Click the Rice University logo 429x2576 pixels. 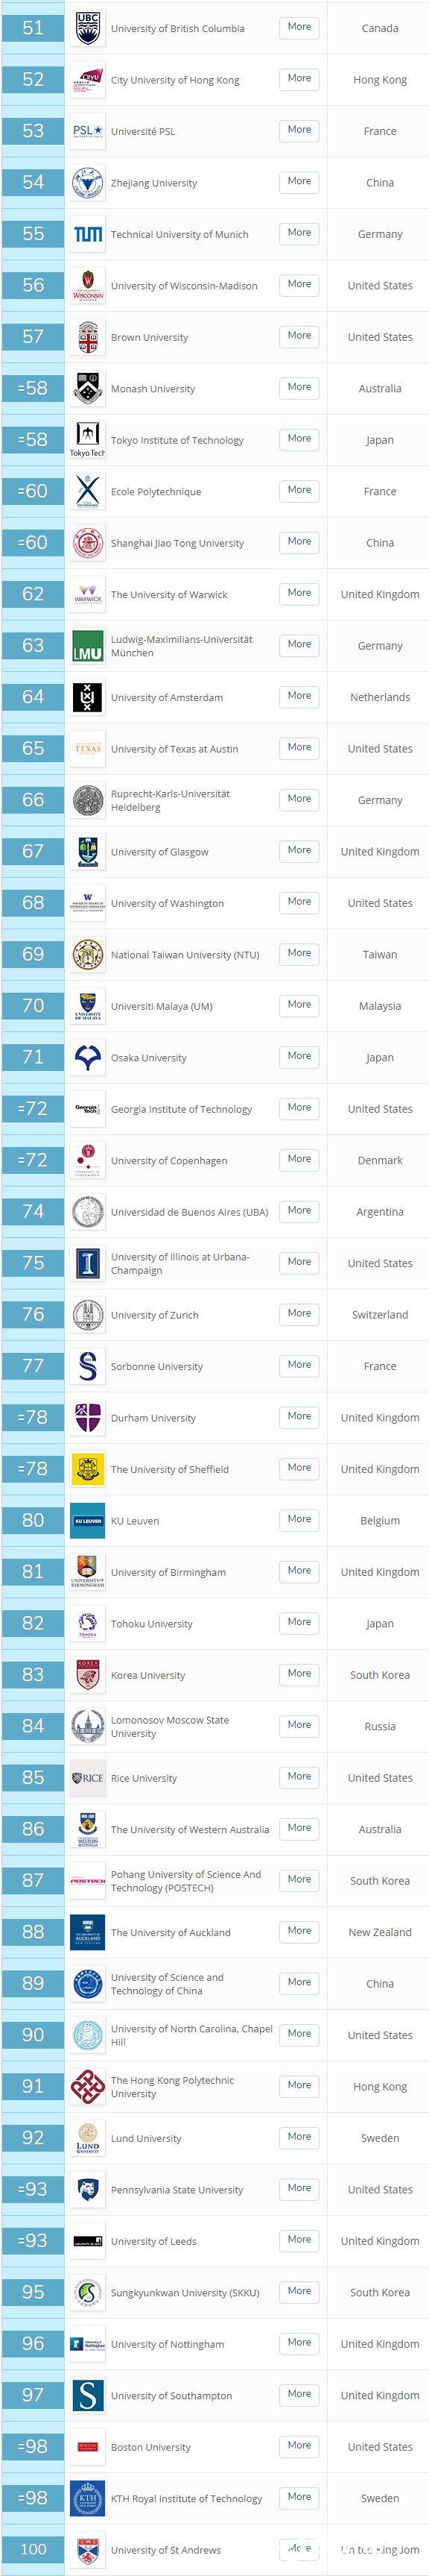(88, 1777)
